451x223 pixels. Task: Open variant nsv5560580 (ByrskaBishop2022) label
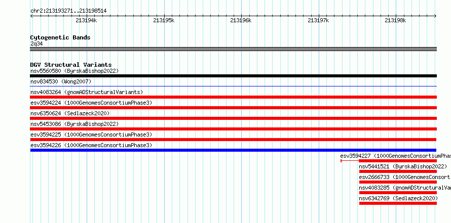point(74,71)
